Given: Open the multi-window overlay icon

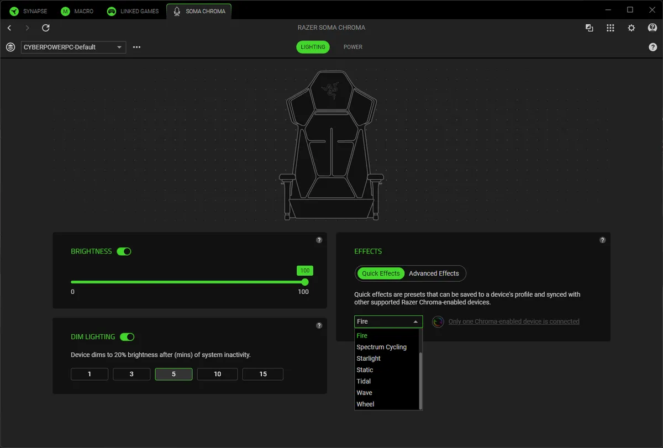Looking at the screenshot, I should point(590,28).
